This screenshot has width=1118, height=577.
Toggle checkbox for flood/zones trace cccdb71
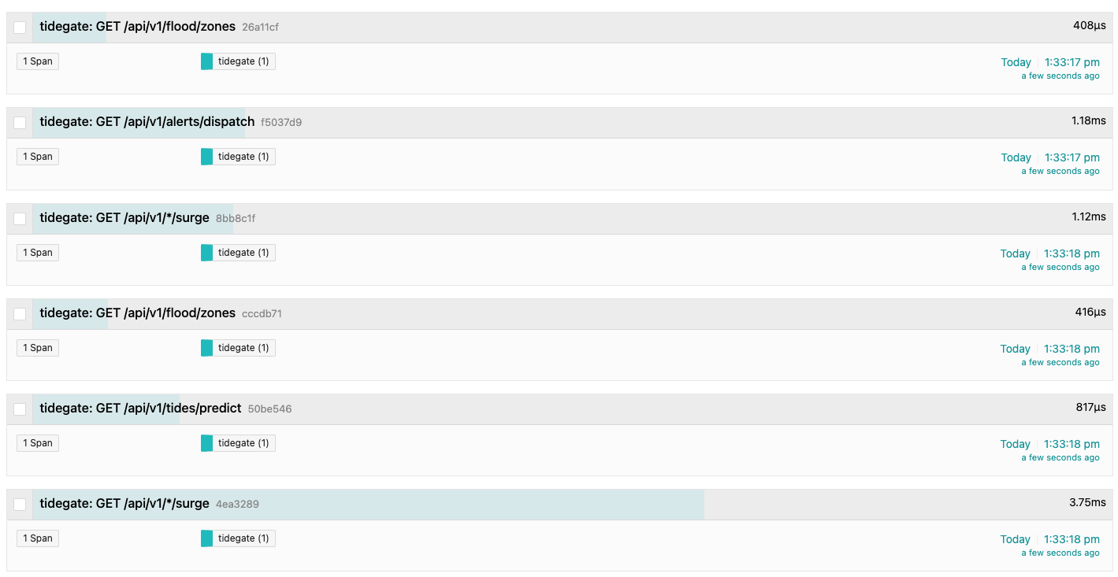coord(20,314)
